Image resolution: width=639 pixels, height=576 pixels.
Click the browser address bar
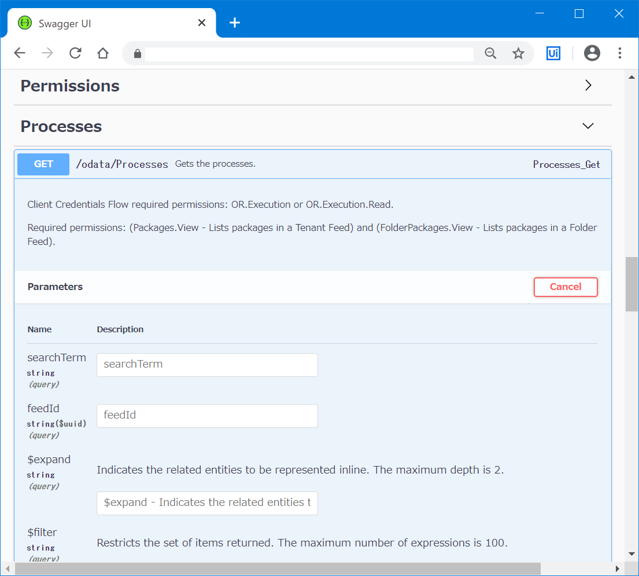pos(309,53)
